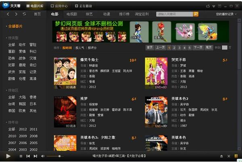The image size is (242, 162).
Task: Open movie title 爆笑斗角士
Action: tap(89, 60)
